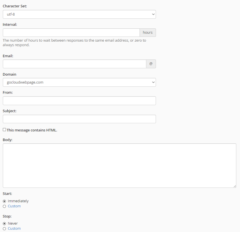Focus the Email address input field
Viewport: 240px width, 232px height.
click(x=74, y=64)
